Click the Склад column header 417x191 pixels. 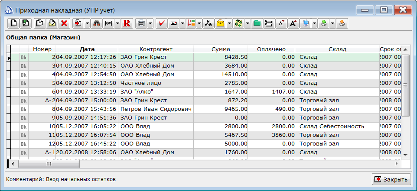[337, 49]
